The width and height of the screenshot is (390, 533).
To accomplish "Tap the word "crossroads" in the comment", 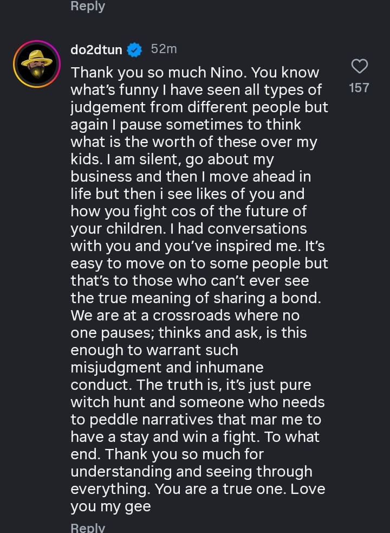I will pos(198,316).
